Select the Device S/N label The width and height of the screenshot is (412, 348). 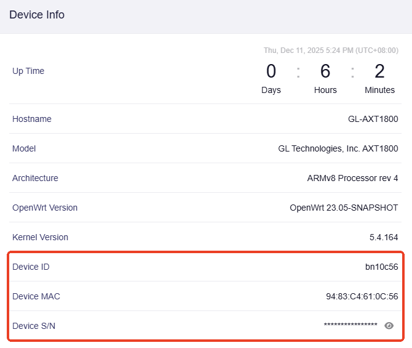point(34,326)
